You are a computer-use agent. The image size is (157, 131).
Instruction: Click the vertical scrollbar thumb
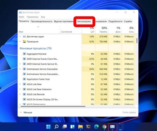(x=137, y=41)
